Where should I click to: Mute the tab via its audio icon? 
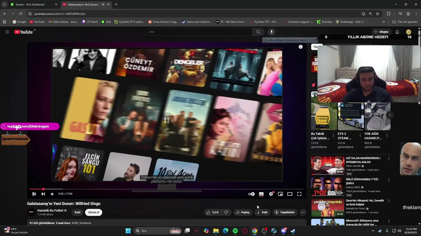(103, 5)
